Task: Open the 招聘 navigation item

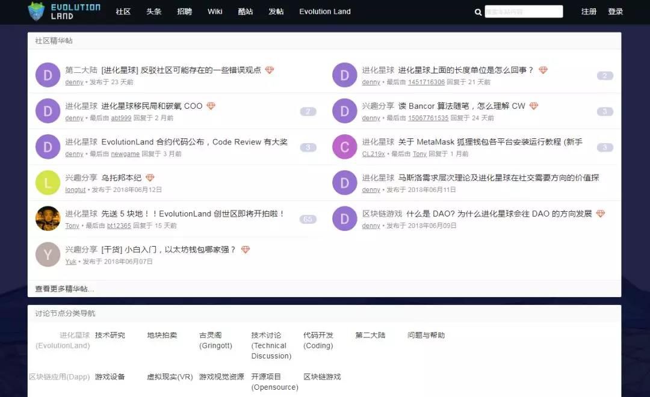Action: [x=185, y=11]
